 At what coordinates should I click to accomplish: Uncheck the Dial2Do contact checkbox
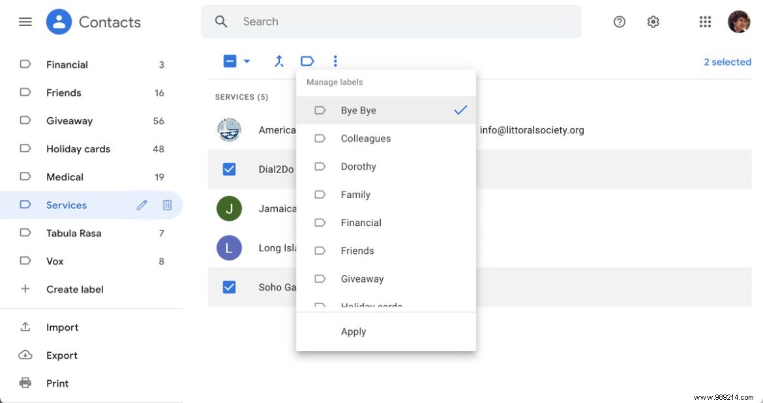[x=229, y=169]
